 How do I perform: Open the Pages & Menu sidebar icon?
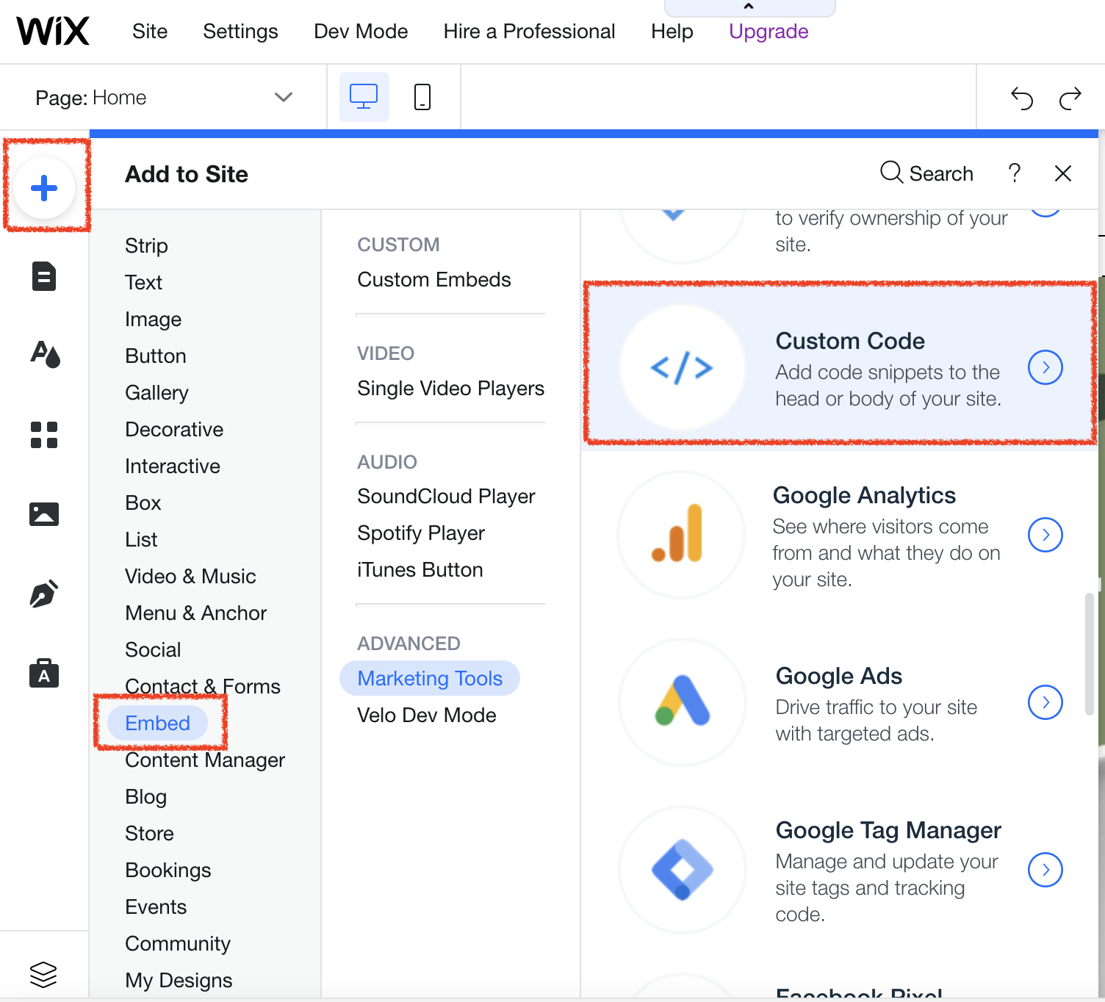click(x=44, y=276)
